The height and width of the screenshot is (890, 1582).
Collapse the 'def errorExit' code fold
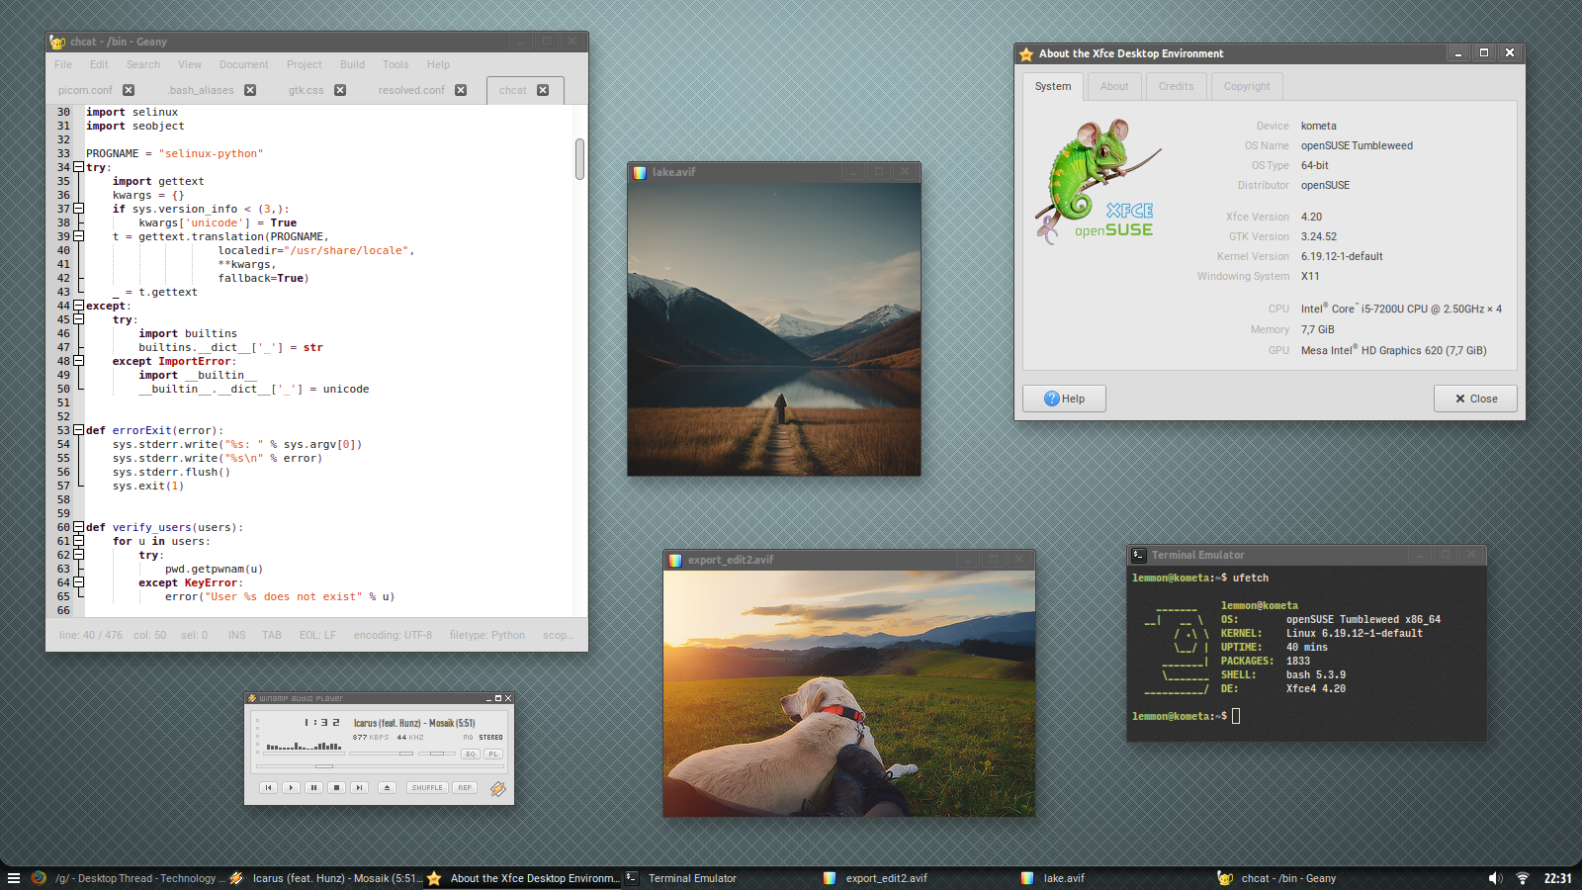78,430
